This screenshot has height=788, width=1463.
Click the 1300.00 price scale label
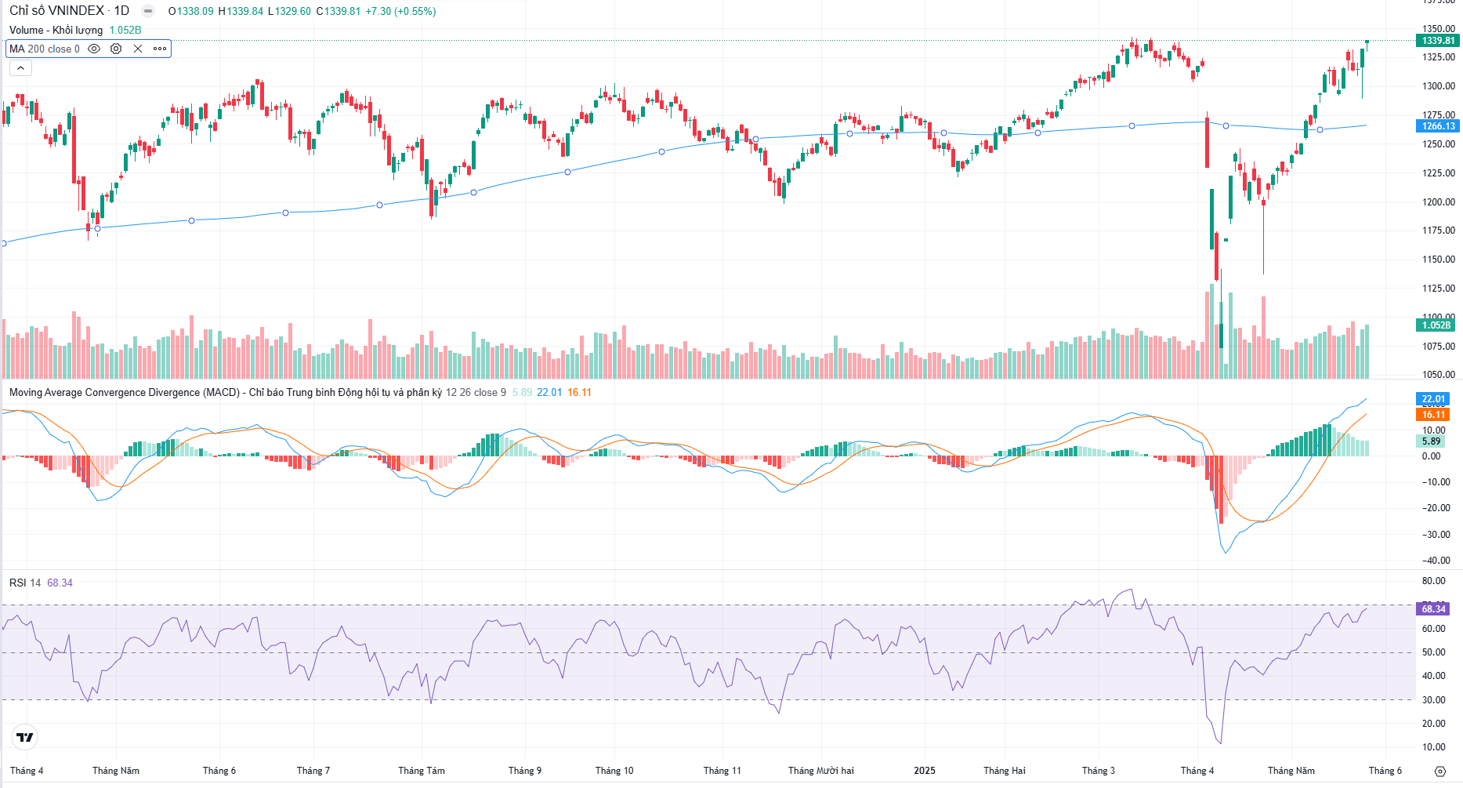tap(1439, 86)
